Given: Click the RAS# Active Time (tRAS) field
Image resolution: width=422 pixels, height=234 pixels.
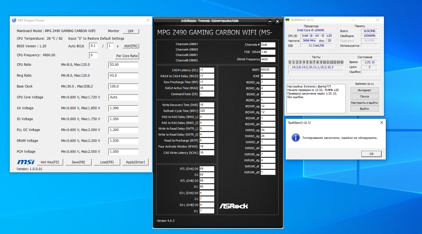Looking at the screenshot, I should pos(207,88).
